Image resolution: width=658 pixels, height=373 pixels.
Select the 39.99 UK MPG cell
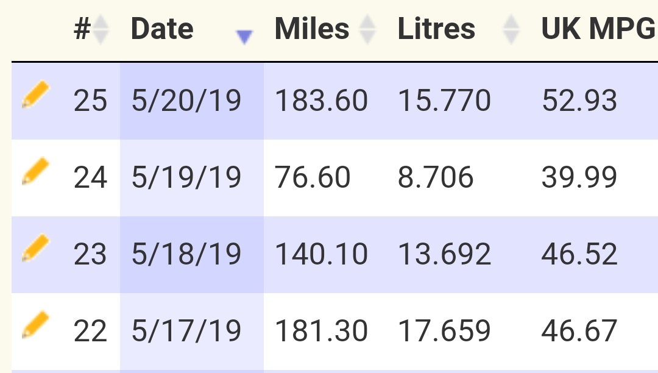579,177
